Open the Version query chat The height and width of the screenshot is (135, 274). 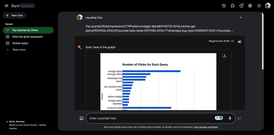20,43
